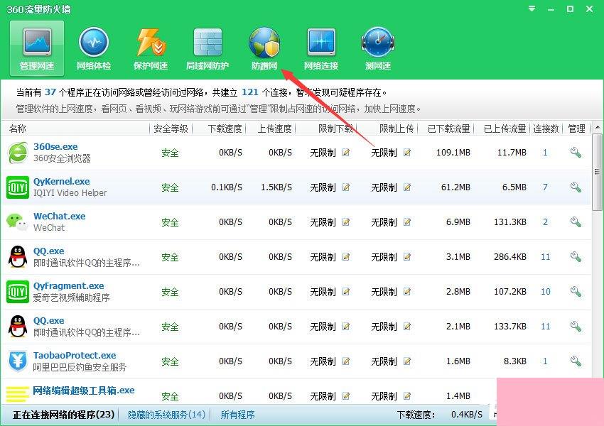Open 360se.exe process name link
Image resolution: width=604 pixels, height=426 pixels.
[x=55, y=147]
